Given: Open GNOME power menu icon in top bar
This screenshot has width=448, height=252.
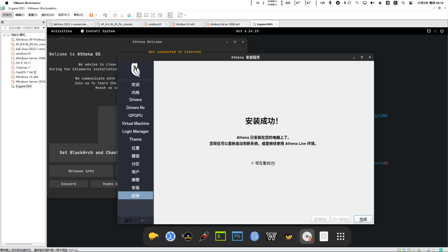Looking at the screenshot, I should pyautogui.click(x=442, y=31).
